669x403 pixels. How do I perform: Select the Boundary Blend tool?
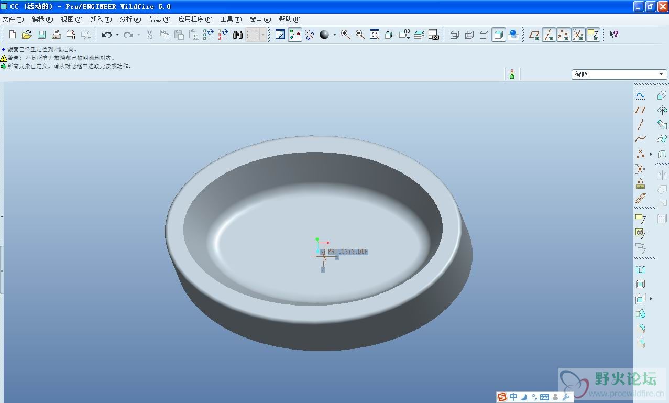tap(662, 139)
